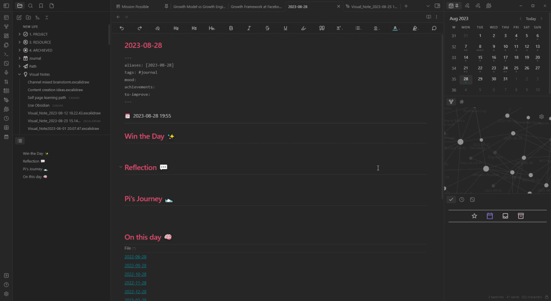Click the star icon in tasks panel
This screenshot has width=551, height=301.
tap(474, 216)
